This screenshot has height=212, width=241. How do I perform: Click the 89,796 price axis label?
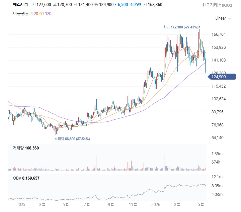coord(217,112)
